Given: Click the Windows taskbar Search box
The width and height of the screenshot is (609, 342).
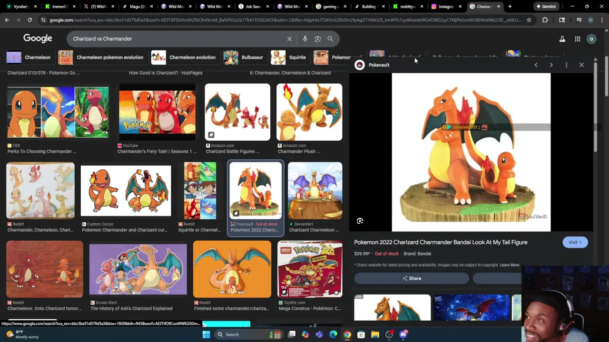Looking at the screenshot, I should coord(248,334).
